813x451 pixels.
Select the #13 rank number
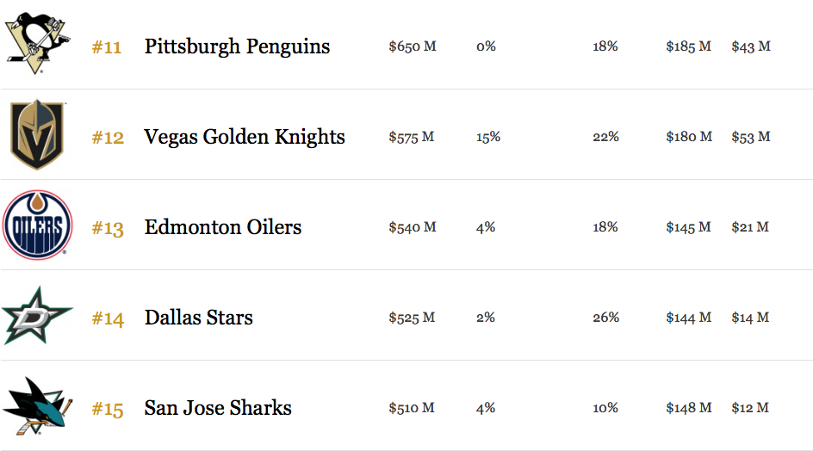(x=108, y=228)
